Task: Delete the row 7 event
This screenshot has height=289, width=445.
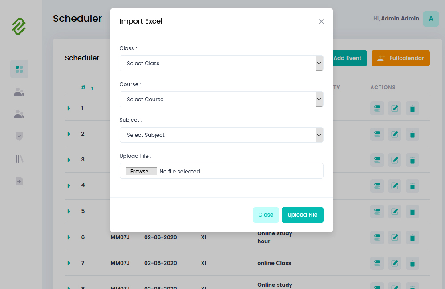Action: click(x=413, y=263)
